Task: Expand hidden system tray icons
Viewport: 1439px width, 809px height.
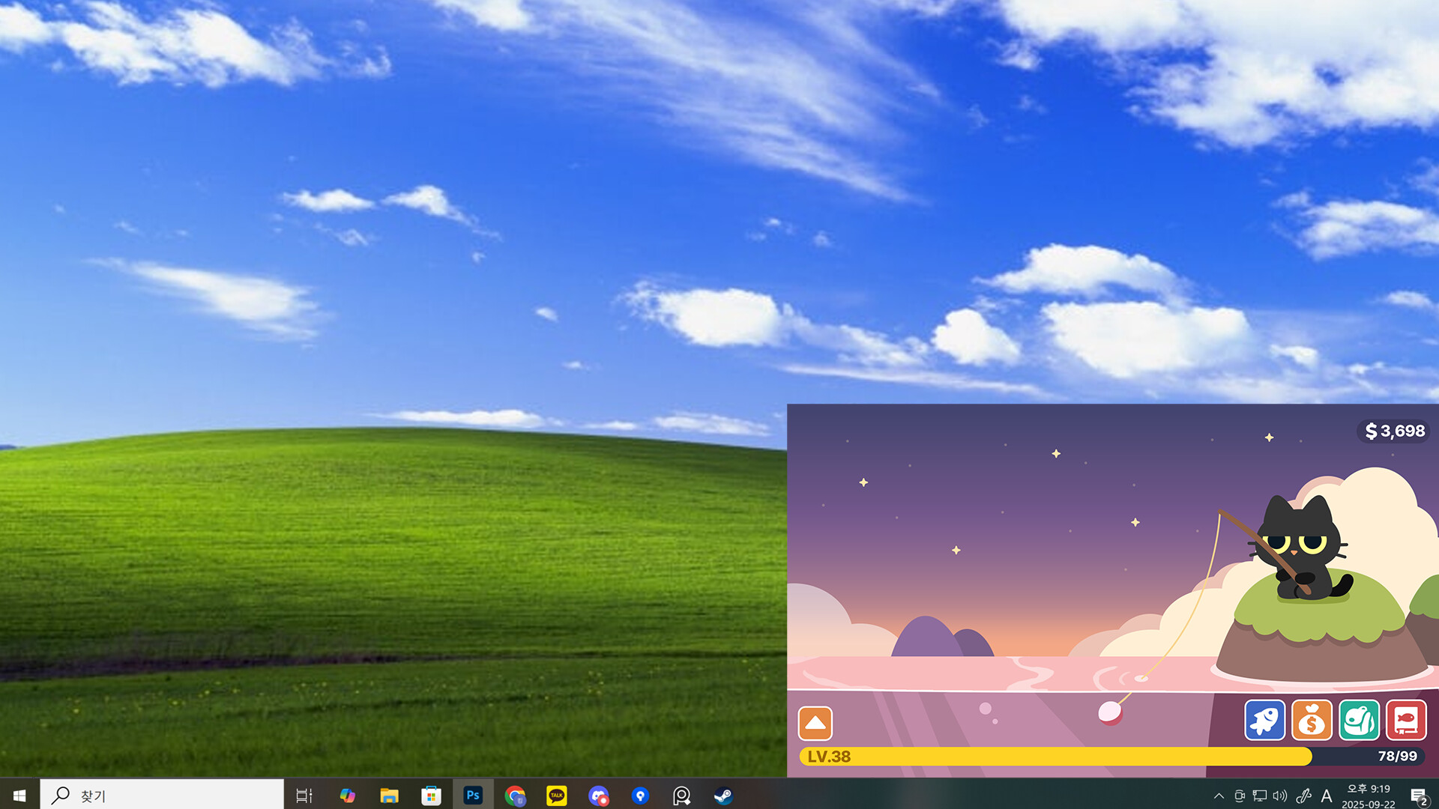Action: [1219, 796]
